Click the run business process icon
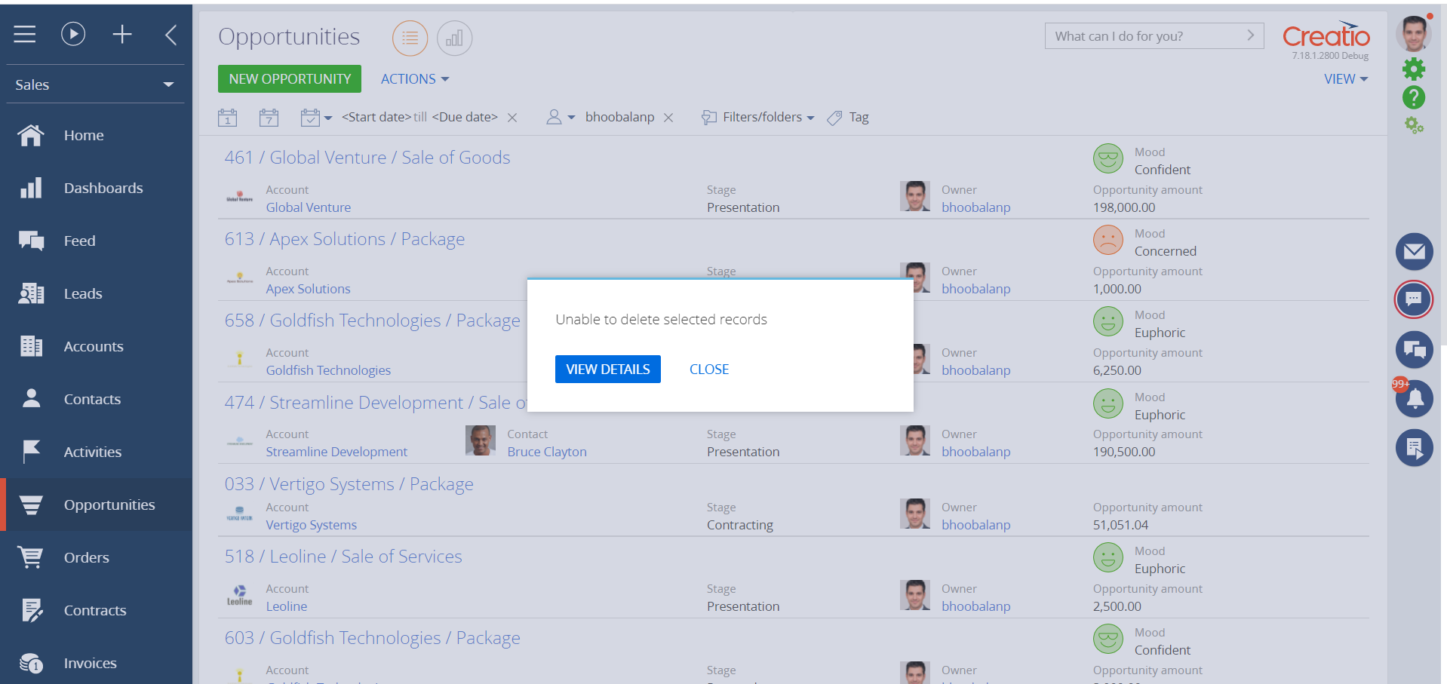Screen dimensions: 1447x684 pos(73,33)
